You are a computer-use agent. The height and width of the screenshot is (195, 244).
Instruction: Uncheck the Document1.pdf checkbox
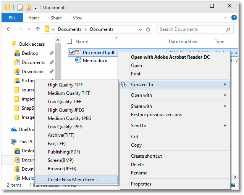72,52
